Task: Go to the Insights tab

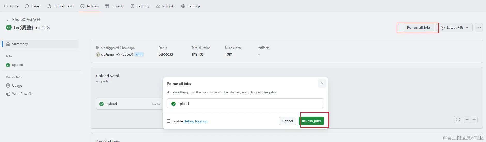Action: (x=165, y=6)
